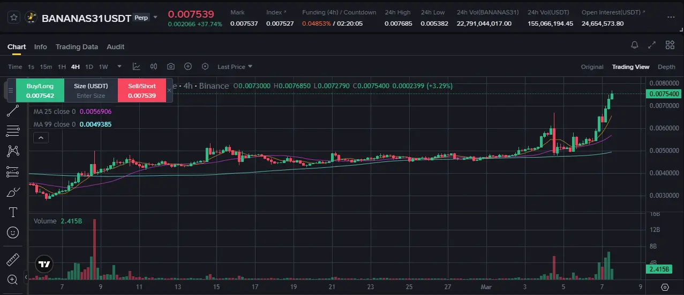Click the 0.0075400 current price tag
The width and height of the screenshot is (684, 295).
point(664,94)
